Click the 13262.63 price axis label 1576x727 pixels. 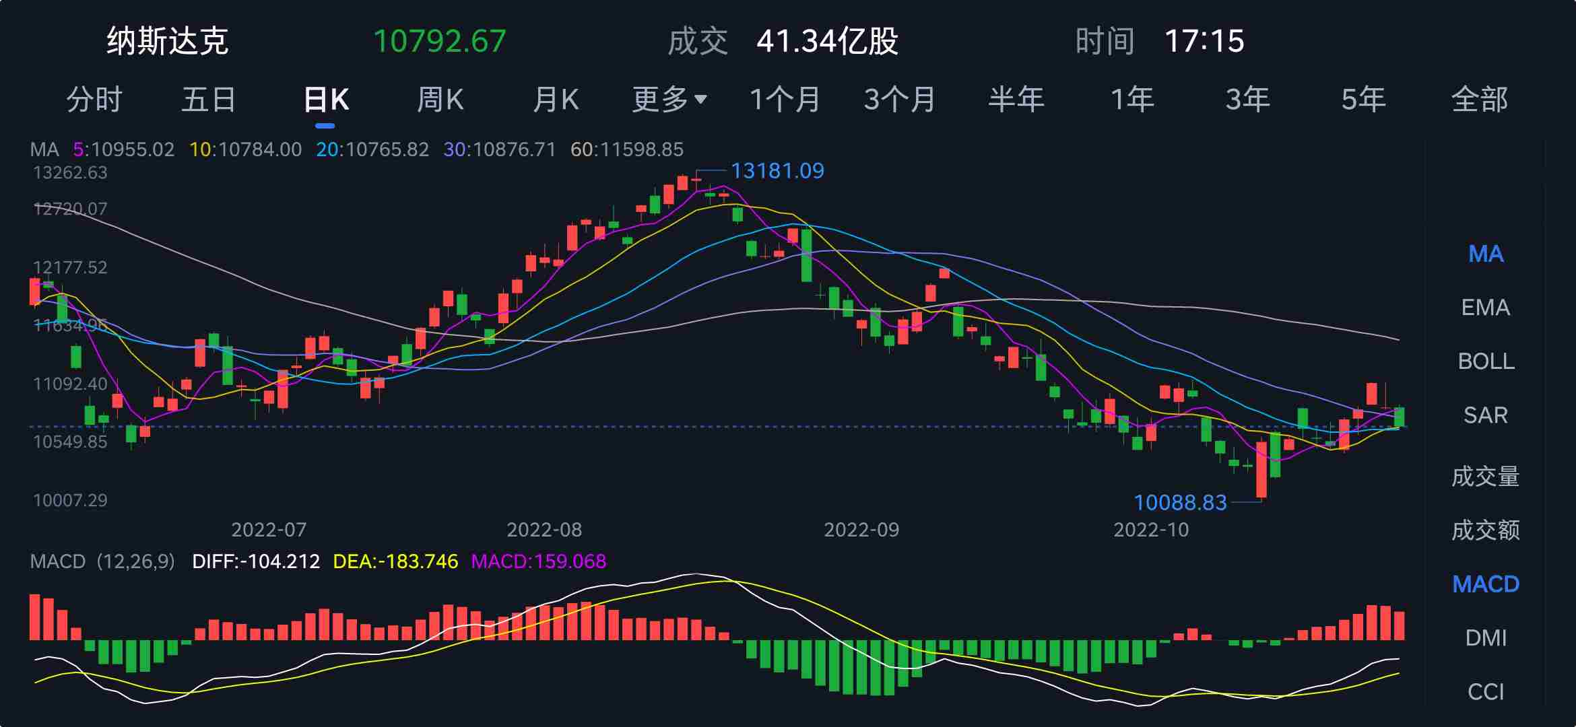[70, 173]
